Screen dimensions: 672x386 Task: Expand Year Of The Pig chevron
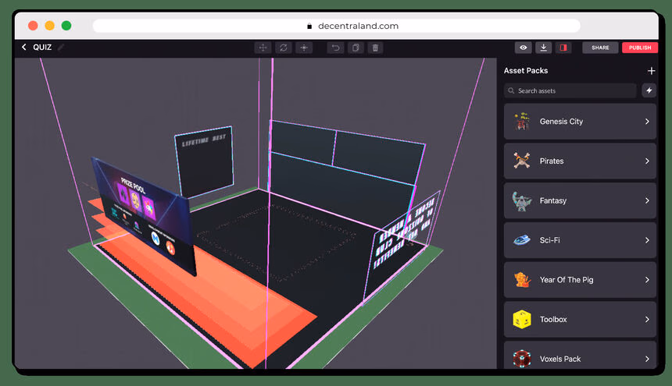pyautogui.click(x=647, y=280)
